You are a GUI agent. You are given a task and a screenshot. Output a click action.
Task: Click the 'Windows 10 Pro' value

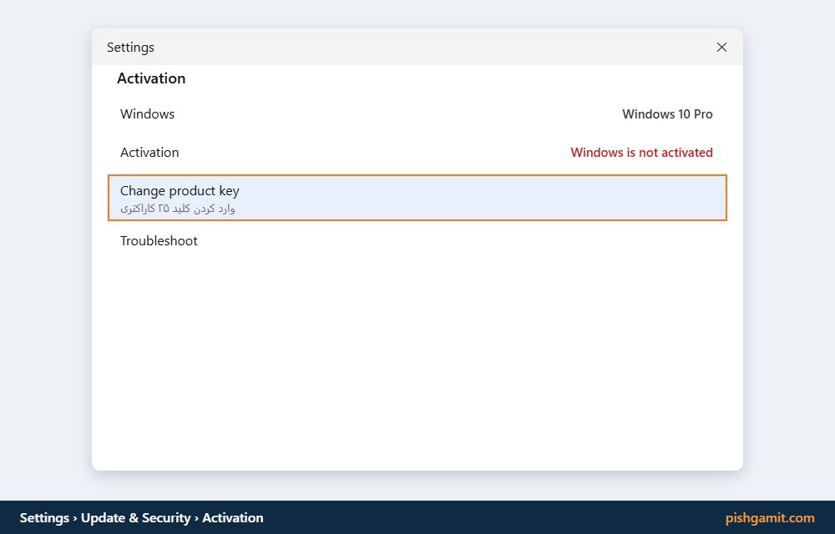pos(667,113)
